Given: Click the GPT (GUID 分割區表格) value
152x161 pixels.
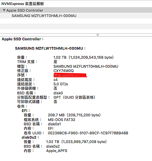Looking at the screenshot, I should click(x=74, y=97).
